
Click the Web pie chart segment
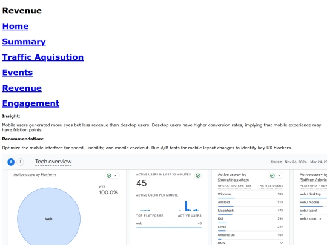pyautogui.click(x=49, y=217)
